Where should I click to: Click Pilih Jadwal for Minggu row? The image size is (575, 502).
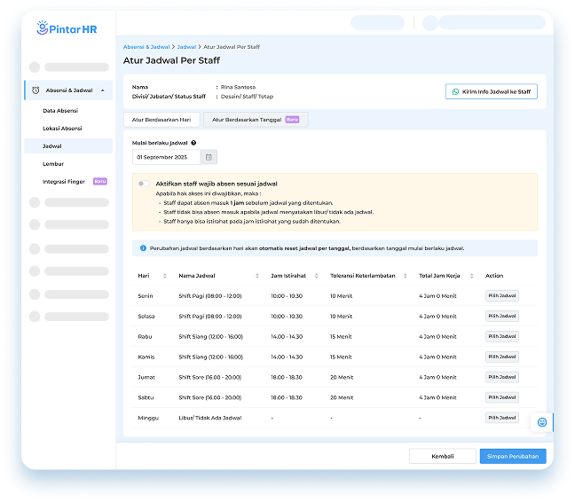click(501, 418)
